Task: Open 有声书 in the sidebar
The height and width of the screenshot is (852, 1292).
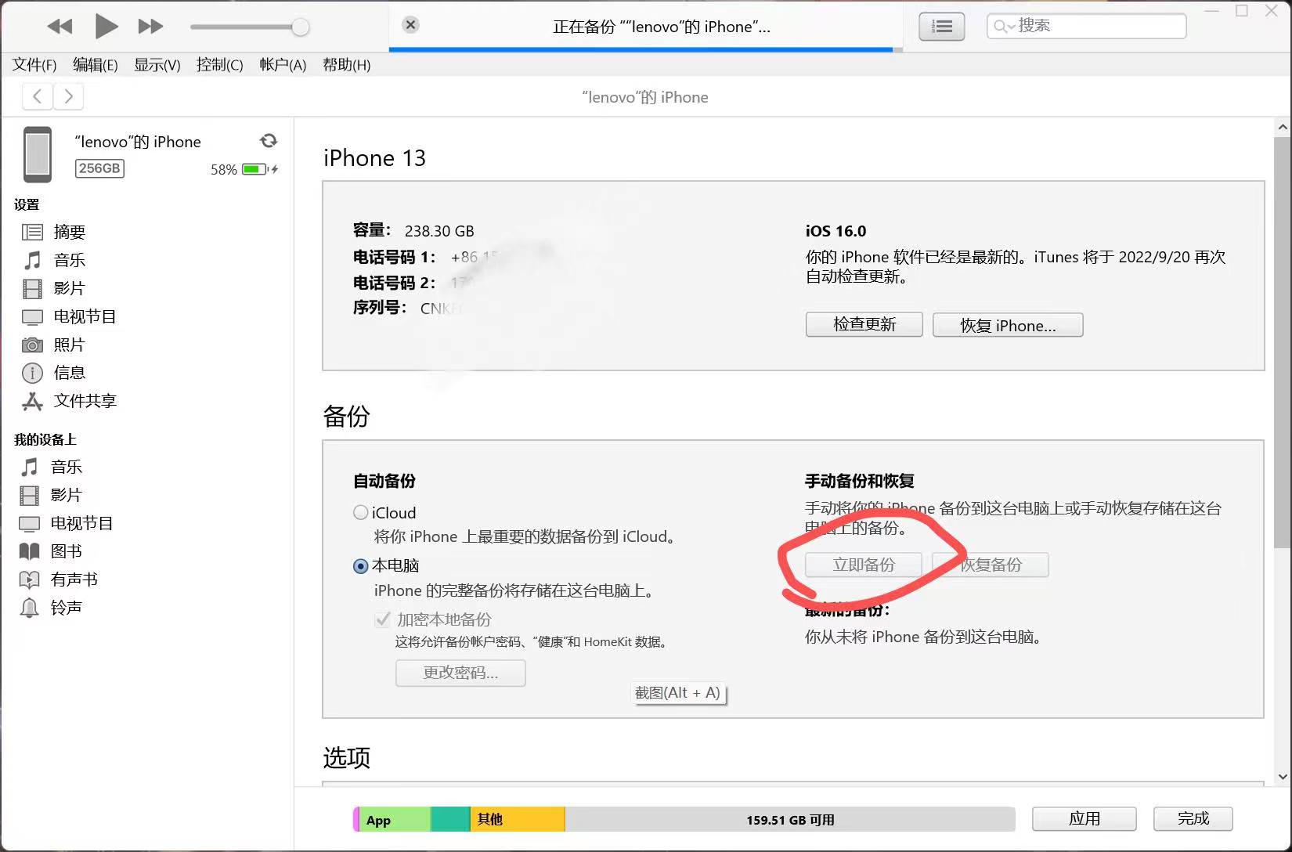Action: pos(74,580)
